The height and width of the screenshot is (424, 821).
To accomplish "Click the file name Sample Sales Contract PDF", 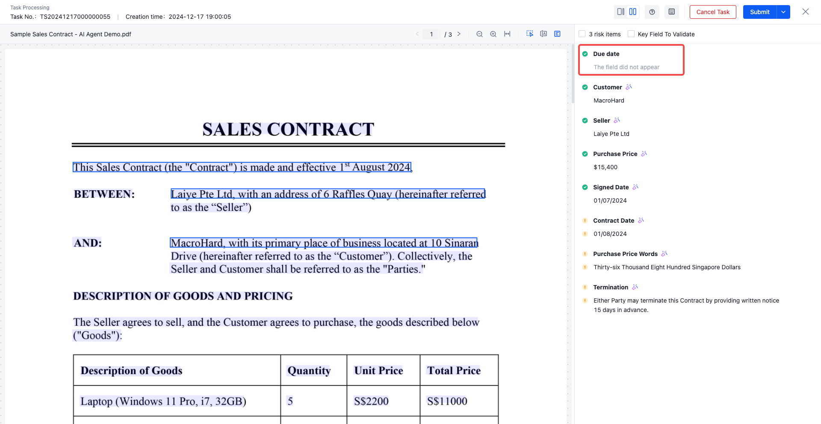I will [71, 34].
